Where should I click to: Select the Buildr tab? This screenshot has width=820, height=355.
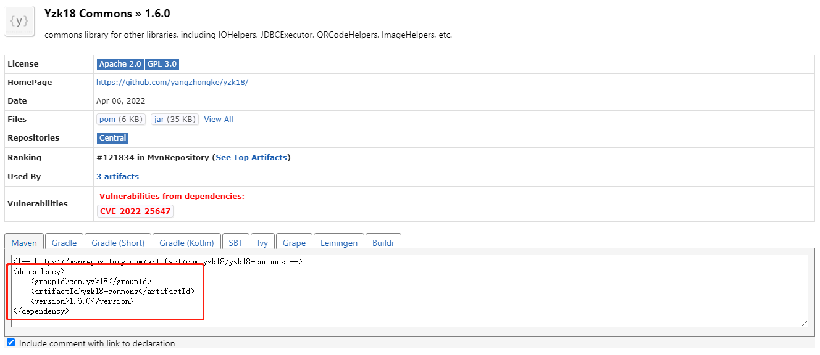(383, 243)
